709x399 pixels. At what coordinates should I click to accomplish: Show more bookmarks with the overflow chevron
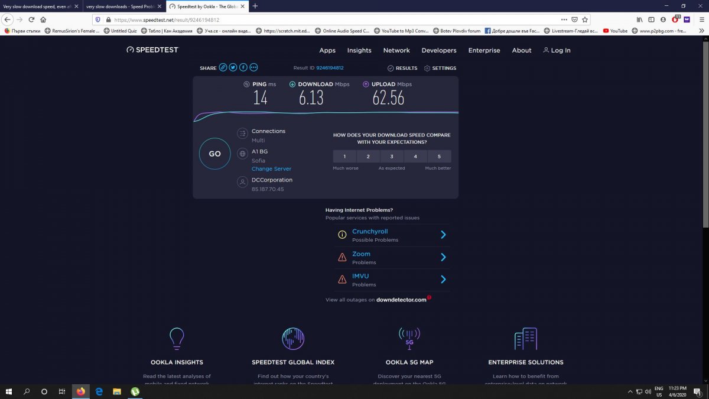pos(702,31)
